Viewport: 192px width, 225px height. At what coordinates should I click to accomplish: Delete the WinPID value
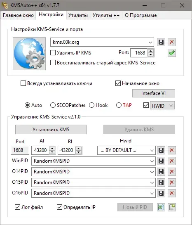[172, 161]
